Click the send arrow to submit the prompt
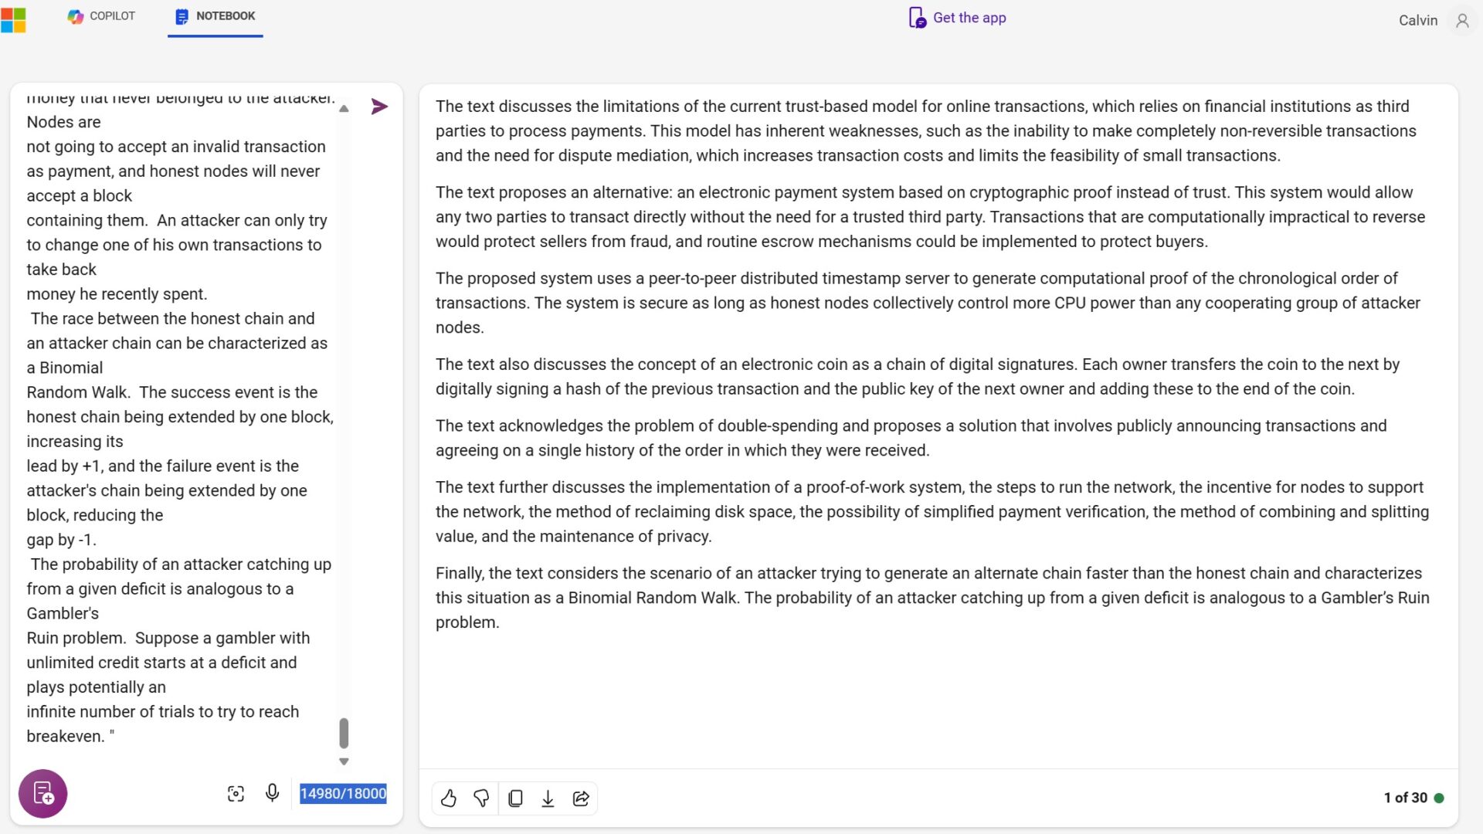 pos(378,107)
